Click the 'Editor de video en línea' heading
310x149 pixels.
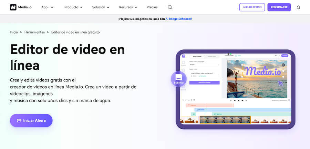click(68, 57)
